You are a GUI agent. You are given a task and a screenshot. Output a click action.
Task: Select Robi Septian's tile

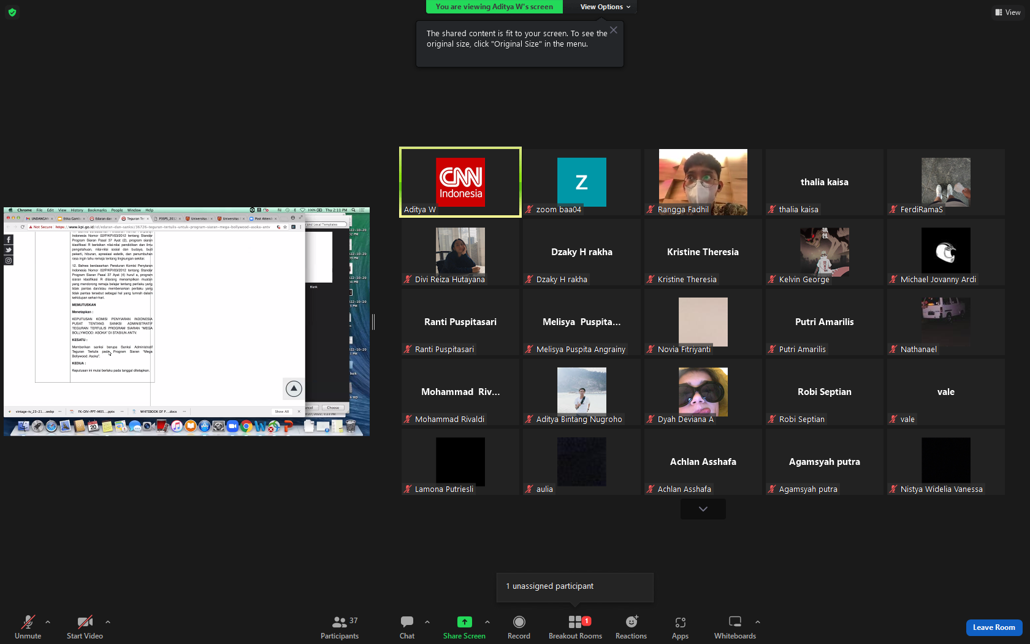pyautogui.click(x=825, y=392)
